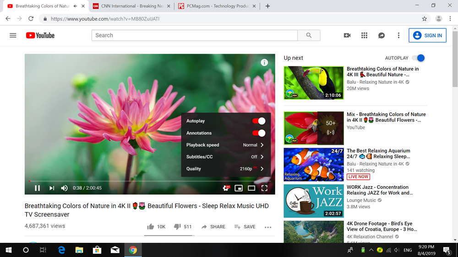Viewport: 458px width, 257px height.
Task: Pause the video with the pause button
Action: (x=38, y=188)
